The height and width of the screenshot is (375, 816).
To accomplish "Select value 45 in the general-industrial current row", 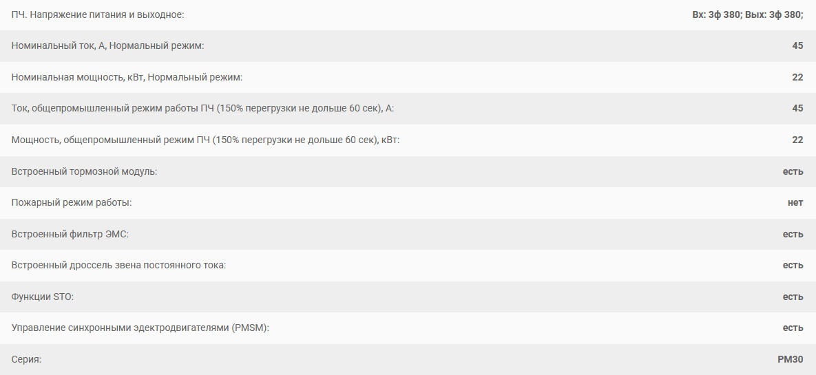I will pyautogui.click(x=798, y=108).
